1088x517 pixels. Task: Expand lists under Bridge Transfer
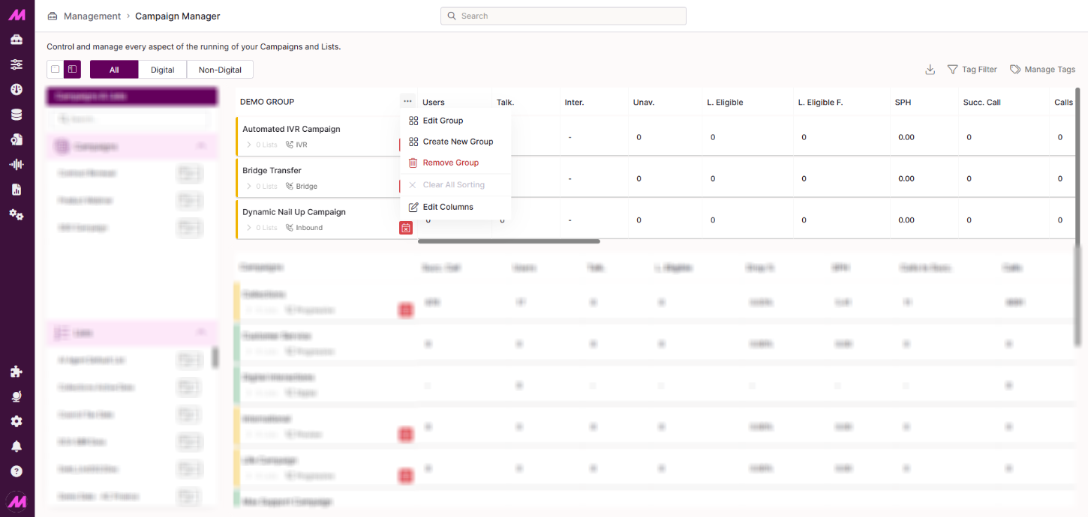(x=249, y=187)
